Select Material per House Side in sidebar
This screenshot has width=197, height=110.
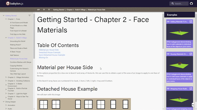pyautogui.click(x=19, y=59)
